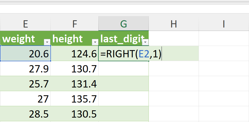
Task: Click the empty last_digit cell beside 130.7
Action: (123, 69)
